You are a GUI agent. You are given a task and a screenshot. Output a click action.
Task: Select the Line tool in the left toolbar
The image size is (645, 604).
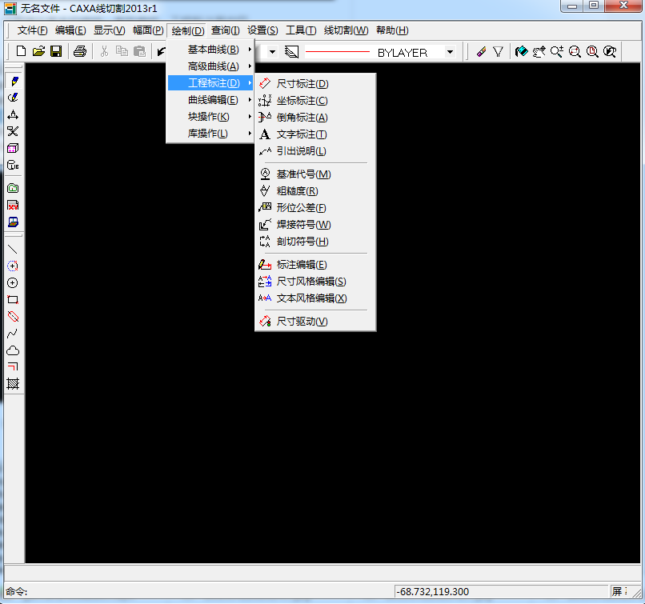(x=13, y=249)
